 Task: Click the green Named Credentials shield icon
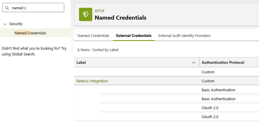coord(86,15)
